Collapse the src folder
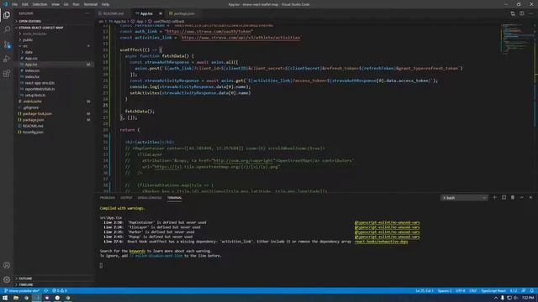Screen dimensions: 538x302 [x=25, y=46]
